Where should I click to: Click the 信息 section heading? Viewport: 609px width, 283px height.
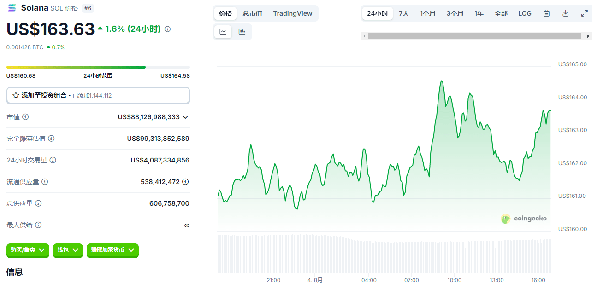tap(15, 271)
